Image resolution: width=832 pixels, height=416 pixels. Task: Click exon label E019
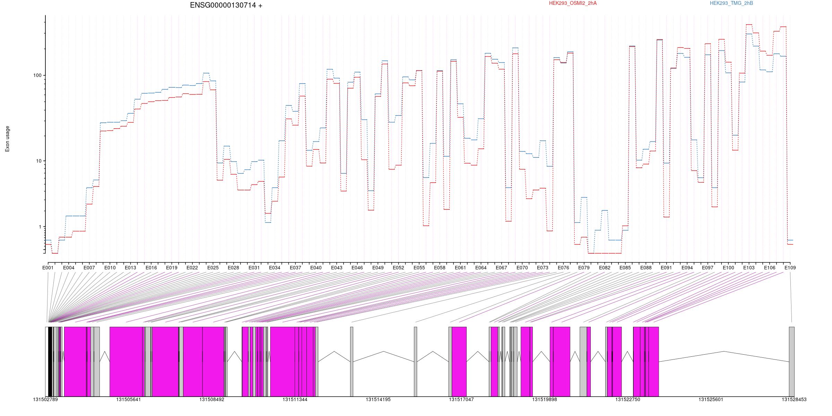[172, 268]
